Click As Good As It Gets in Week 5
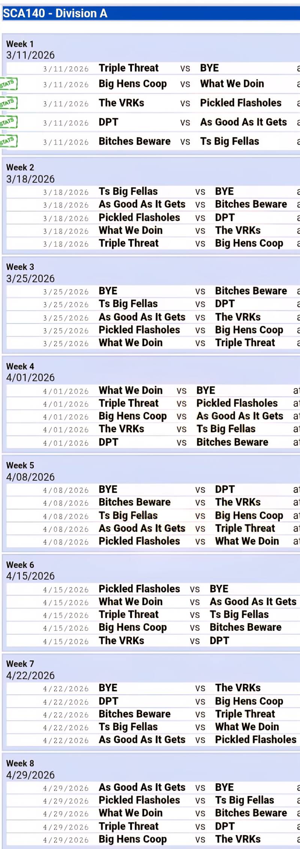 [142, 528]
